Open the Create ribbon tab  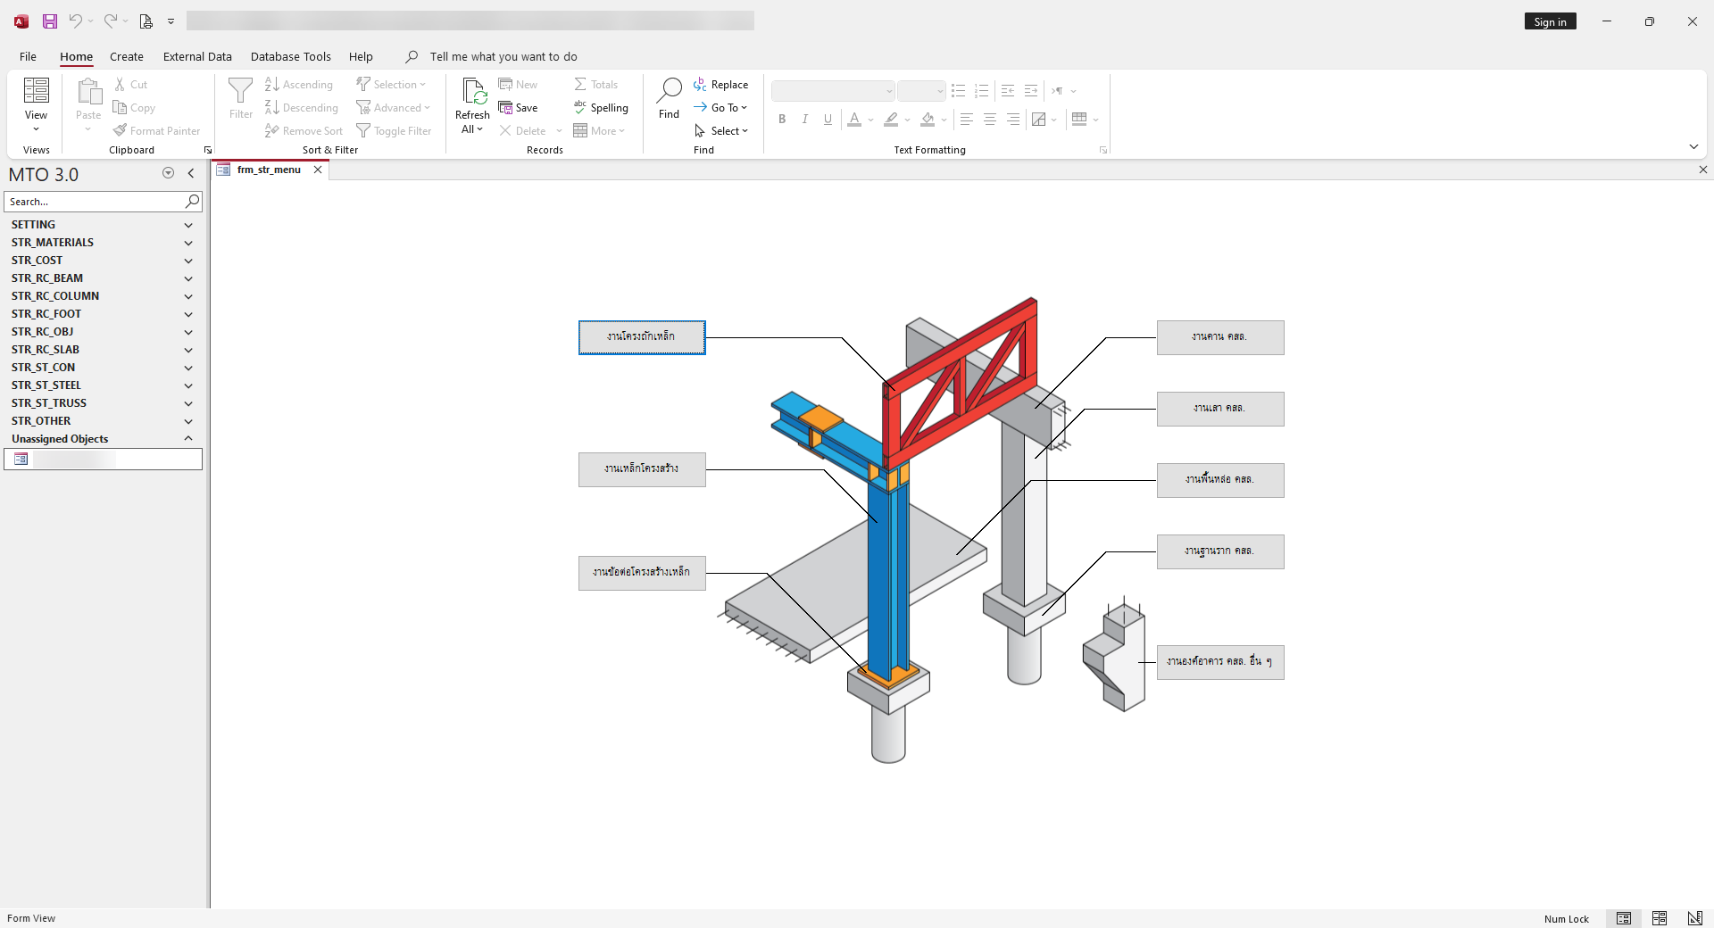point(127,56)
